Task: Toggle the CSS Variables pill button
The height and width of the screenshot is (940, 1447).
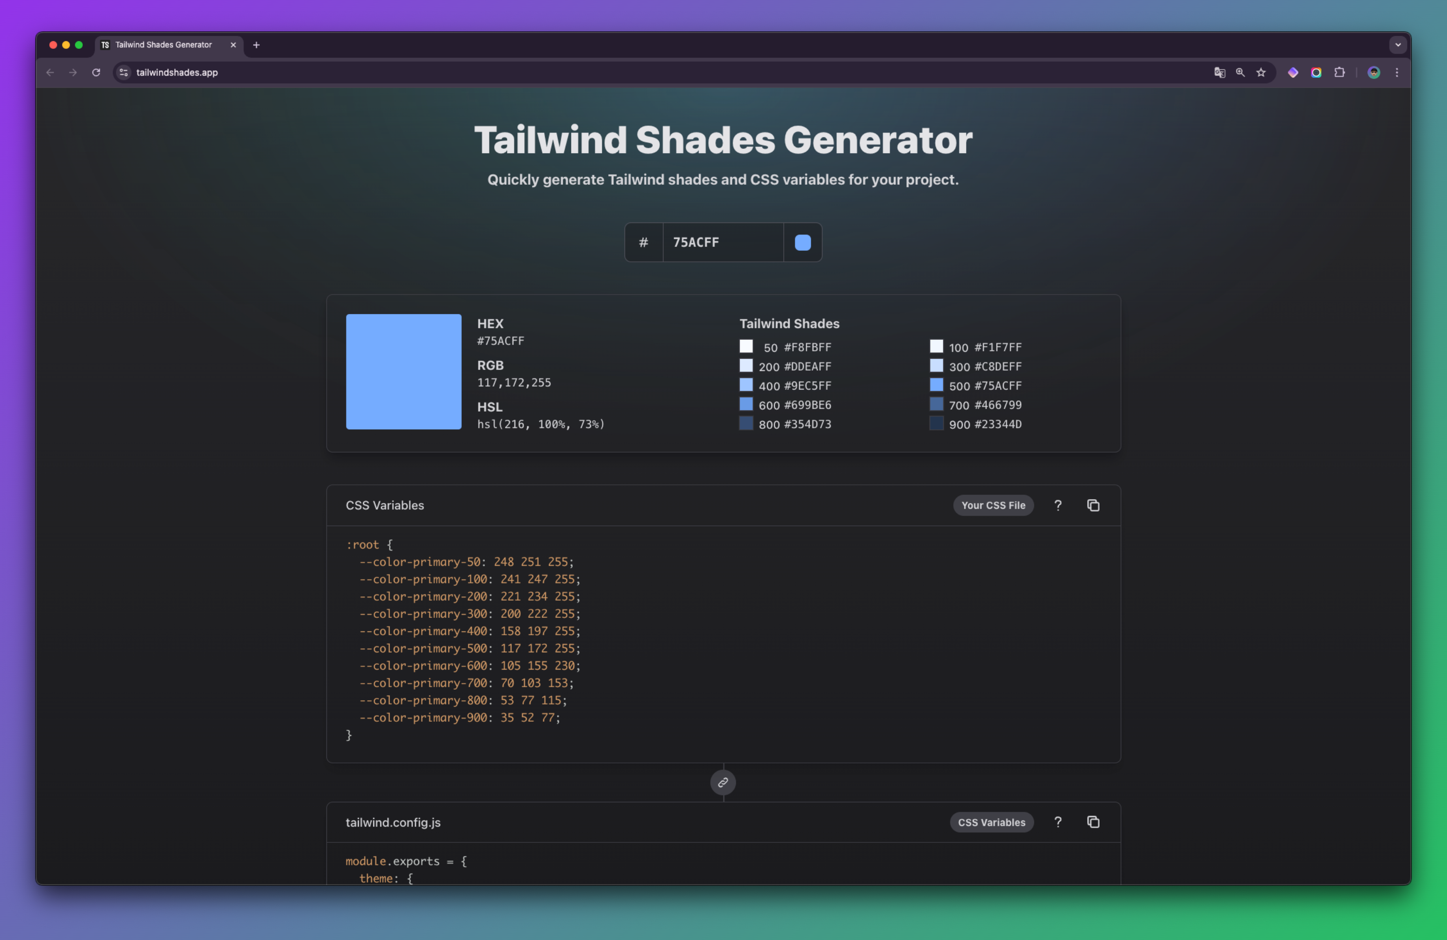Action: tap(991, 822)
